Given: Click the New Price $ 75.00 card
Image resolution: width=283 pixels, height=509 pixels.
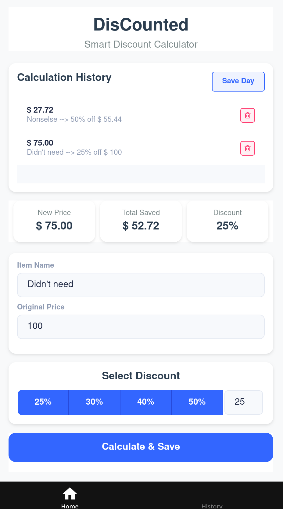Looking at the screenshot, I should [x=54, y=221].
